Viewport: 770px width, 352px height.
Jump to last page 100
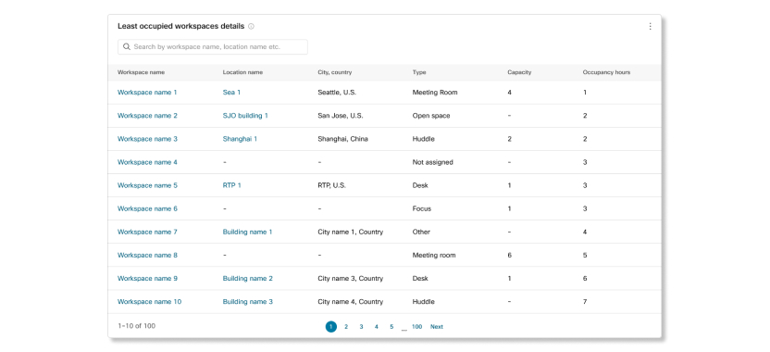coord(416,327)
